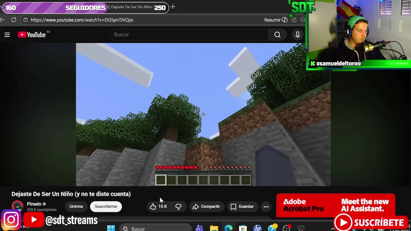Open the Compartir share dialog

tap(206, 207)
